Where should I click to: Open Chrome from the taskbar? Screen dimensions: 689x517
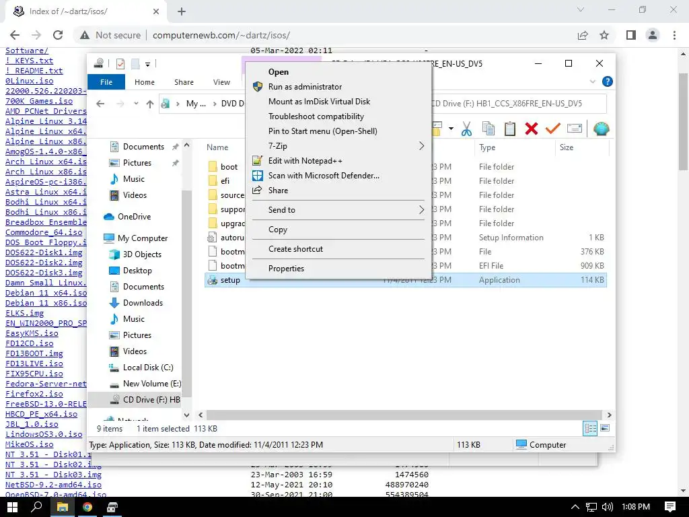click(87, 507)
